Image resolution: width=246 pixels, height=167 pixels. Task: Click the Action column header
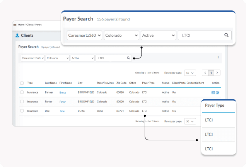[x=215, y=83]
